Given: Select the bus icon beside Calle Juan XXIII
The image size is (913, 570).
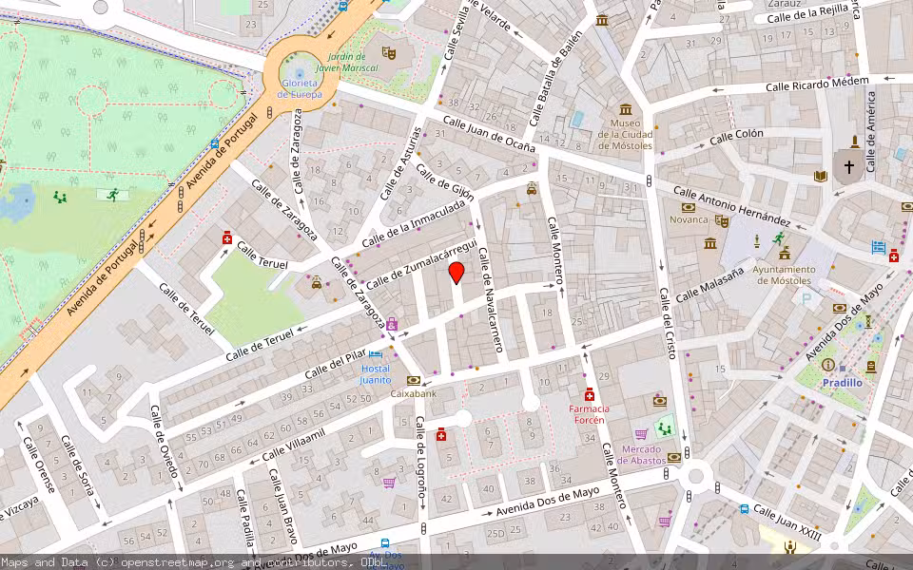Looking at the screenshot, I should click(x=744, y=509).
